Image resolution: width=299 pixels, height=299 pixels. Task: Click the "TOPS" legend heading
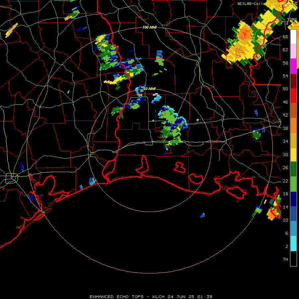point(292,20)
